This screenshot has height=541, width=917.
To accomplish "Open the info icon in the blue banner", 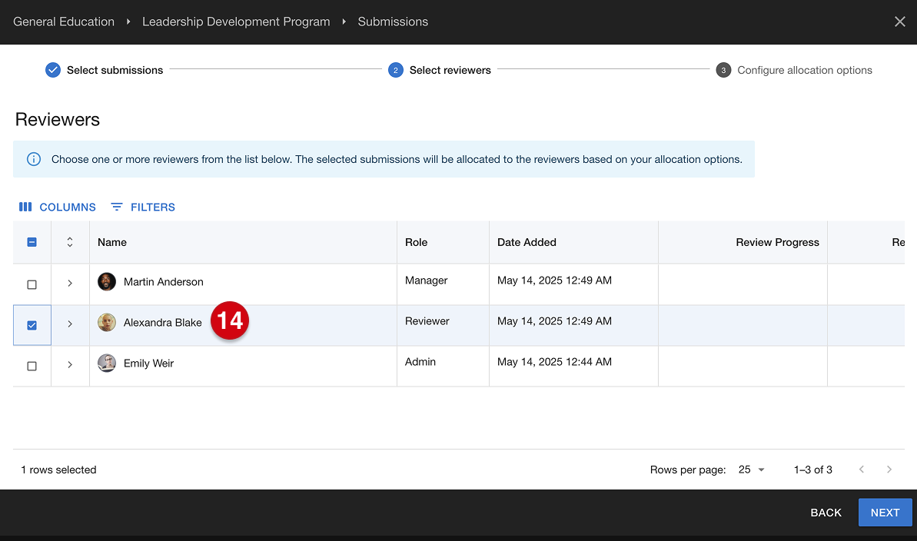I will (34, 159).
